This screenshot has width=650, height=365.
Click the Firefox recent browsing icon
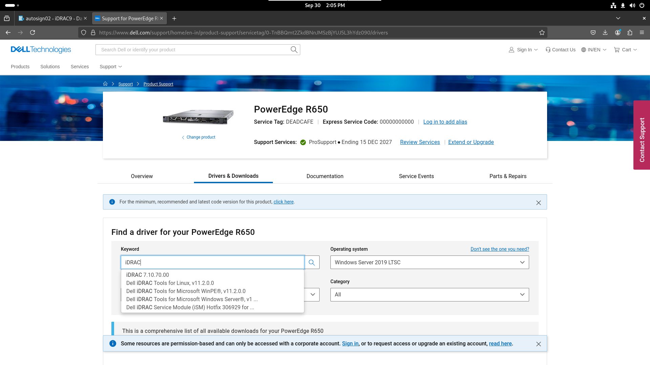pos(7,19)
